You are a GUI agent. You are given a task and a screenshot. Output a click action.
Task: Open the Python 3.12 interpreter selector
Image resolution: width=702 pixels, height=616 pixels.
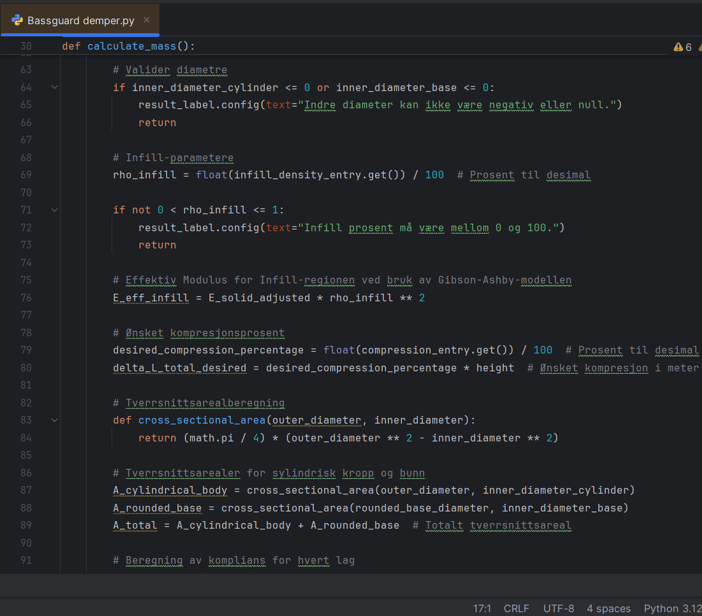tap(672, 608)
